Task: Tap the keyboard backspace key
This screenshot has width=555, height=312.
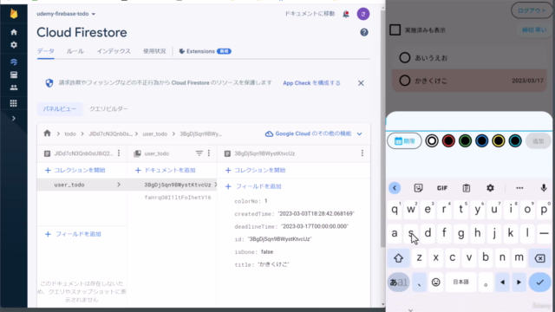Action: click(539, 258)
